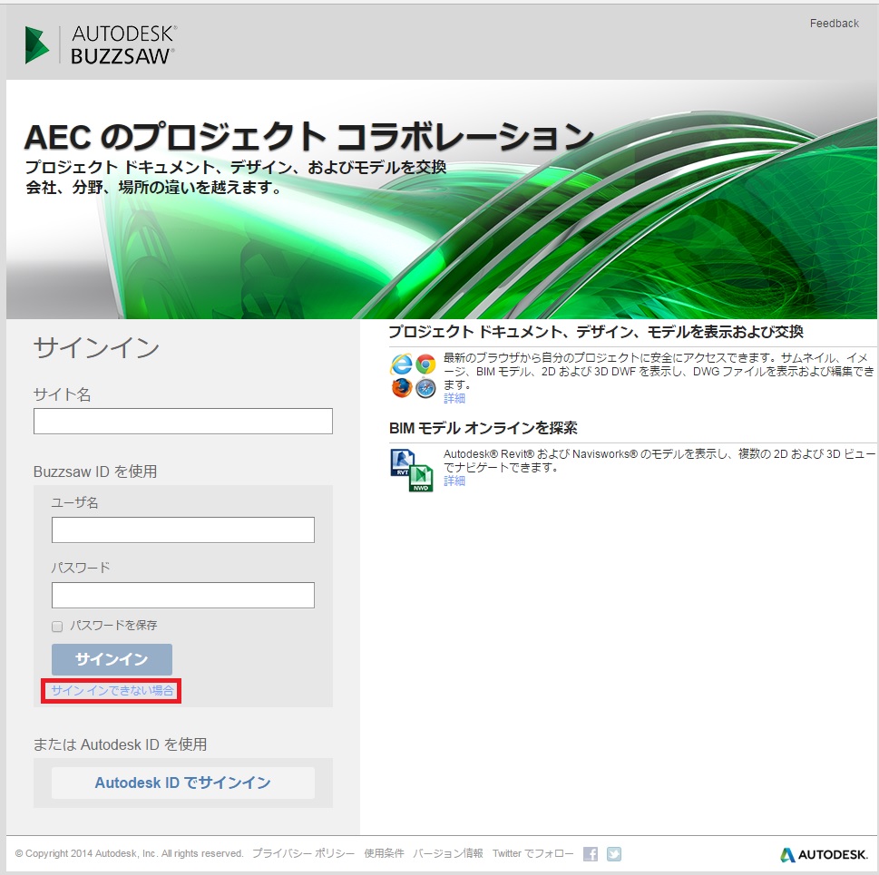Viewport: 879px width, 875px height.
Task: Click the BIM モデル オンラインを探索 heading
Action: click(x=483, y=428)
